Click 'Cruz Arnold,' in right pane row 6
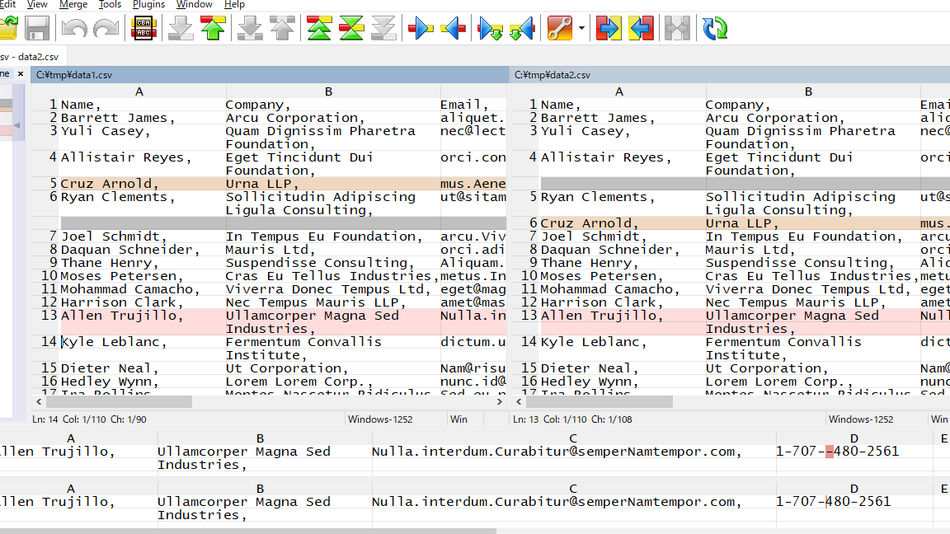Viewport: 950px width, 534px height. point(590,223)
